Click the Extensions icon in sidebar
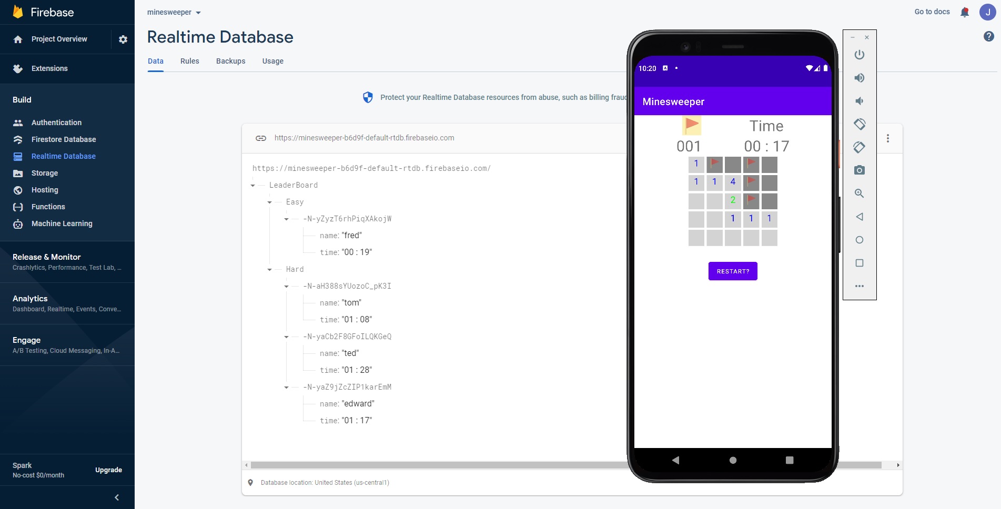The image size is (1001, 509). click(x=18, y=69)
